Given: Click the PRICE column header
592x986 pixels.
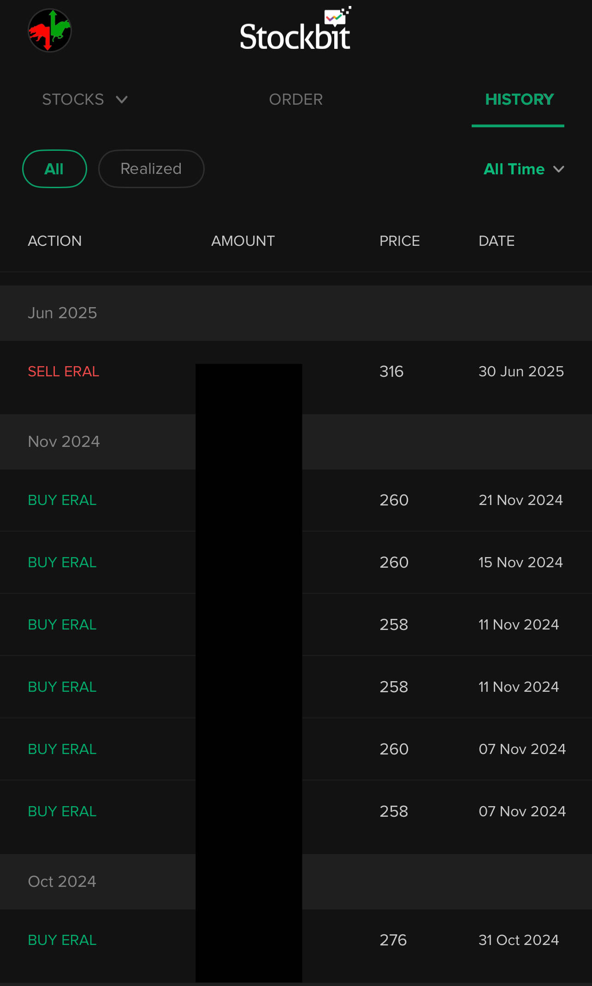Looking at the screenshot, I should 399,241.
